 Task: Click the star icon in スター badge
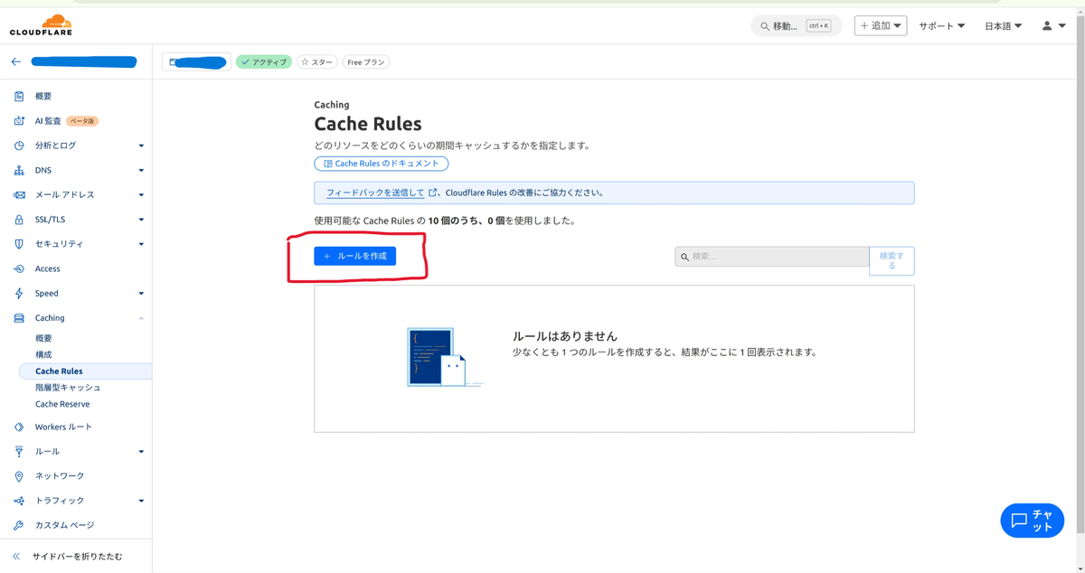(305, 62)
